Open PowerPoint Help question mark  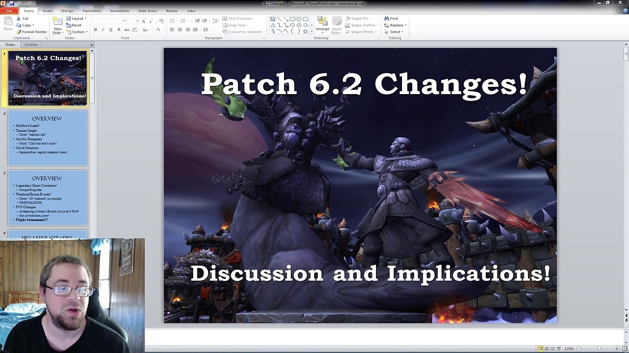(x=625, y=11)
